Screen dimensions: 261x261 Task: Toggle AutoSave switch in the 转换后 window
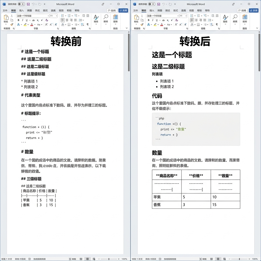tap(152, 4)
